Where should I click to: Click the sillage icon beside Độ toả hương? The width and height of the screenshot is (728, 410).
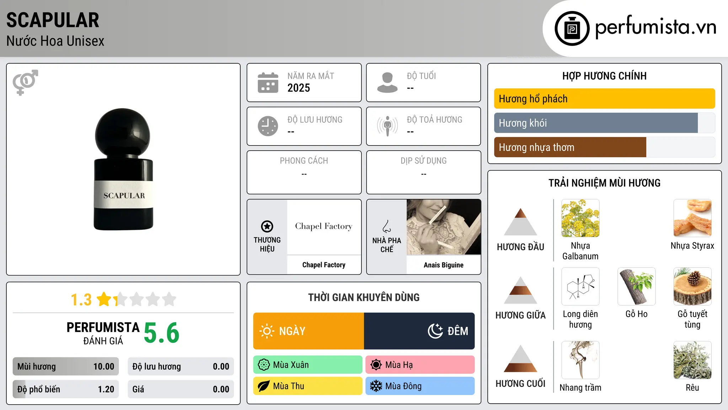pyautogui.click(x=387, y=126)
